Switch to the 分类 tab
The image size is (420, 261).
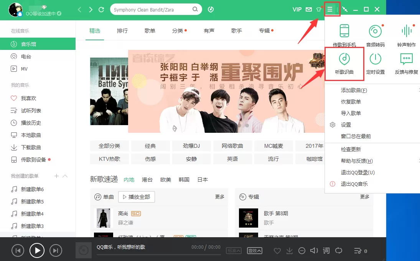pos(178,31)
